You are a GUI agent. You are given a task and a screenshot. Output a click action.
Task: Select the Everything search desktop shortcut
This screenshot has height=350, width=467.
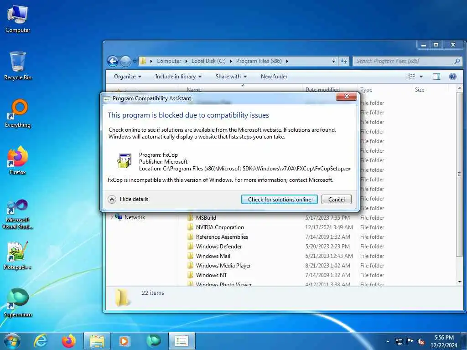tap(18, 113)
